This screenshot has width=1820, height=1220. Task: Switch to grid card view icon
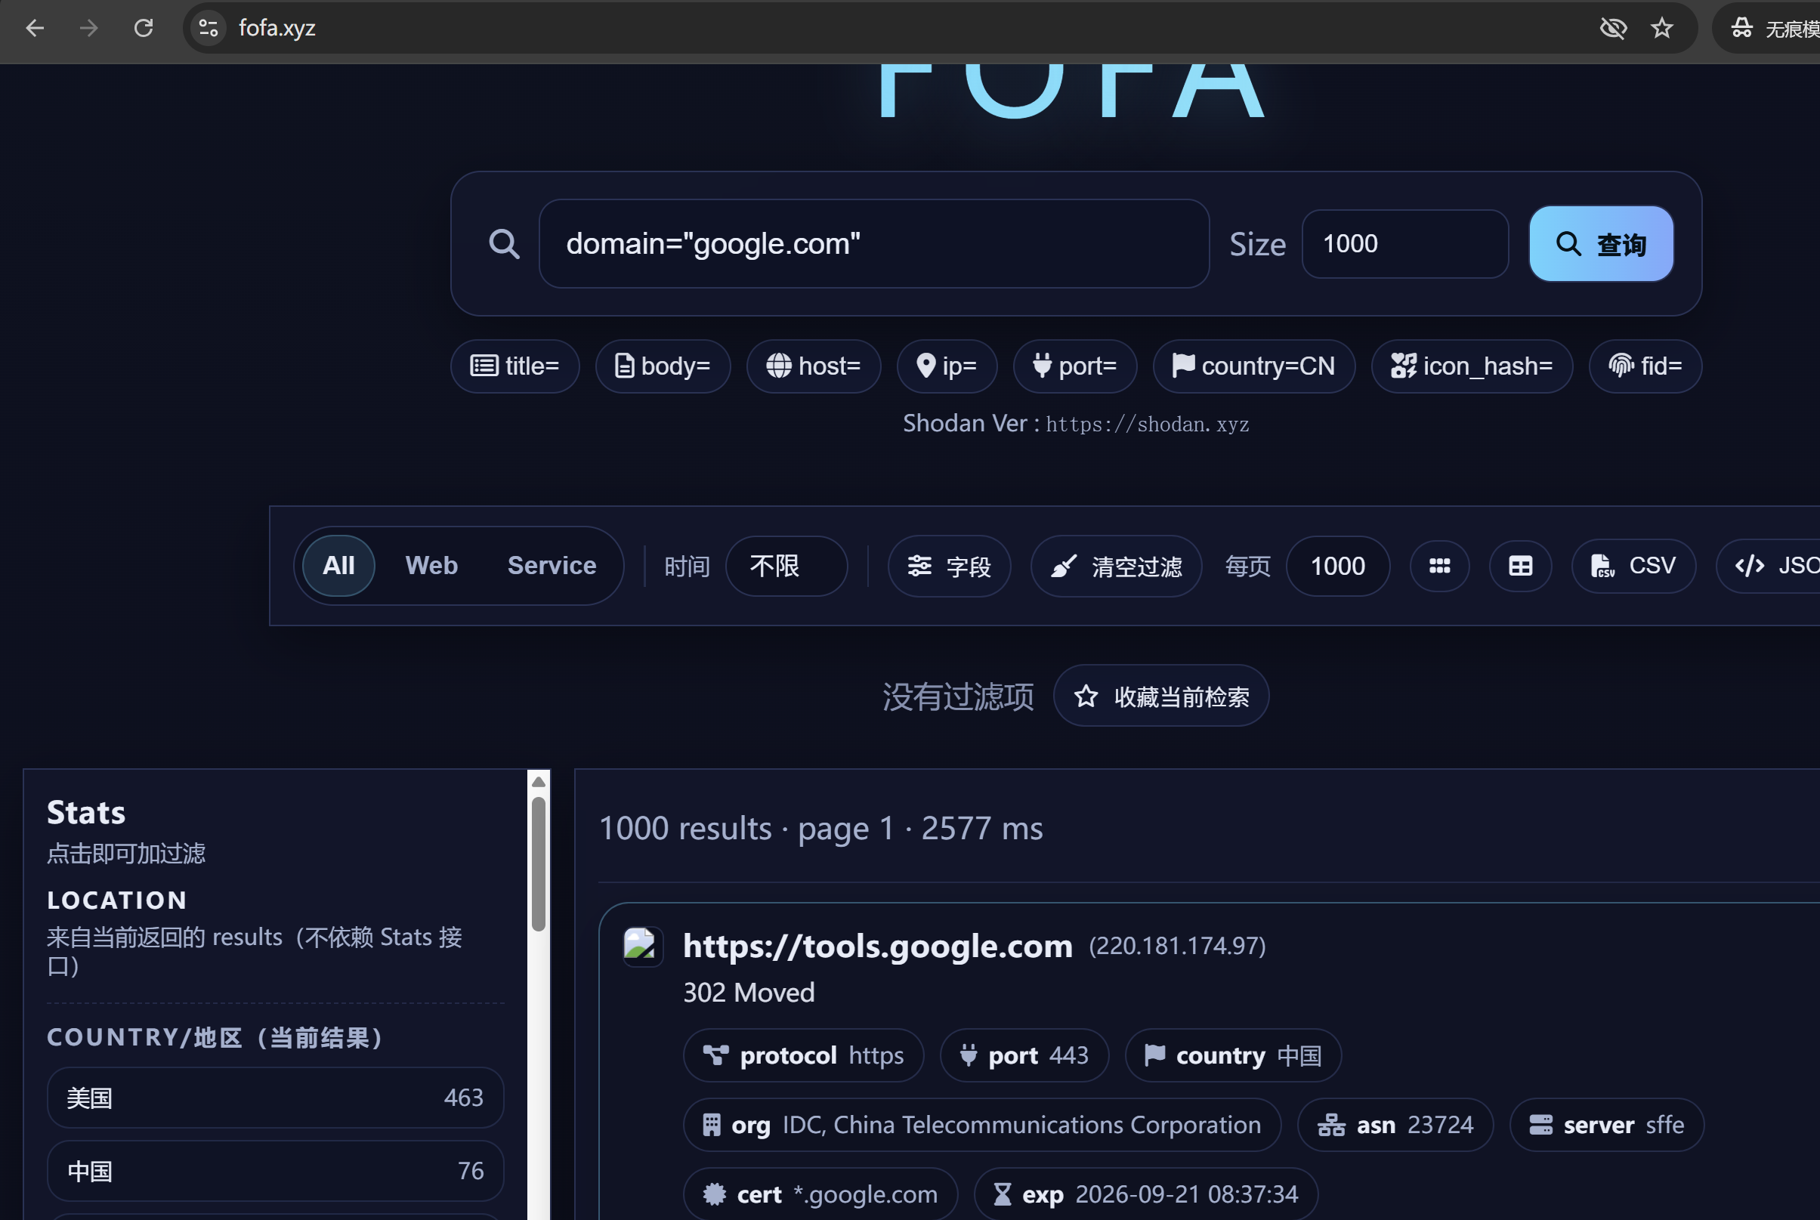pyautogui.click(x=1439, y=566)
